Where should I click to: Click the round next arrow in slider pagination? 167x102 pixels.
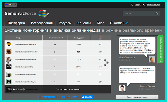[x=24, y=89]
